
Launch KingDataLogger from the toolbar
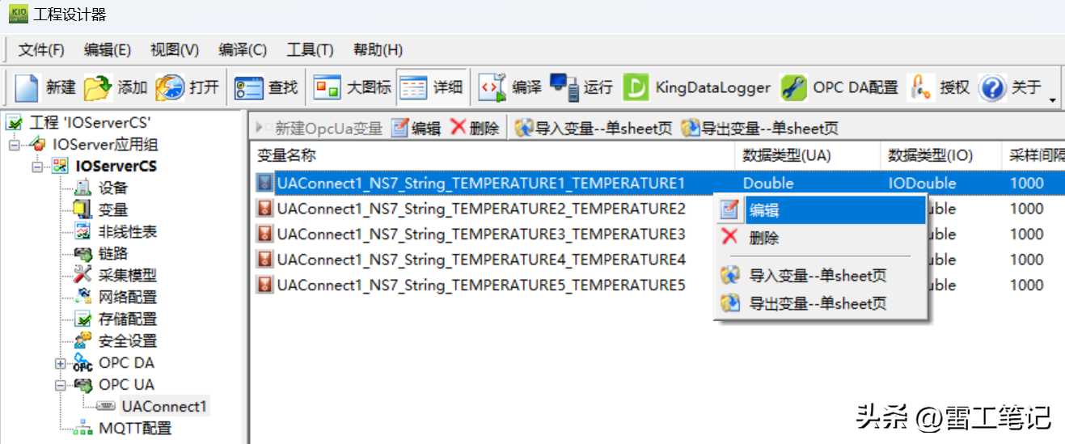point(636,87)
